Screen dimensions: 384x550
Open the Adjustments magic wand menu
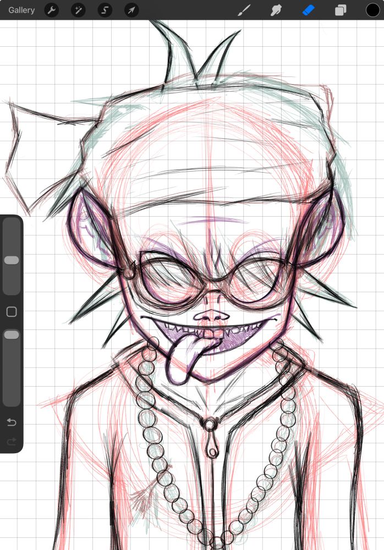tap(78, 10)
